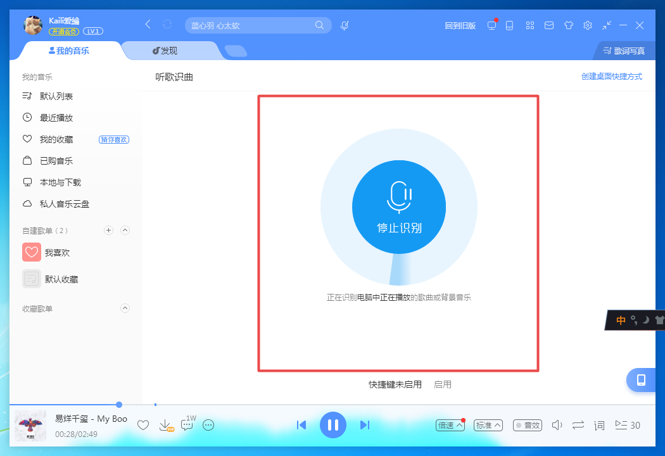This screenshot has width=665, height=456.
Task: Click the search box containing 蓝心羽 心太软
Action: pyautogui.click(x=250, y=25)
